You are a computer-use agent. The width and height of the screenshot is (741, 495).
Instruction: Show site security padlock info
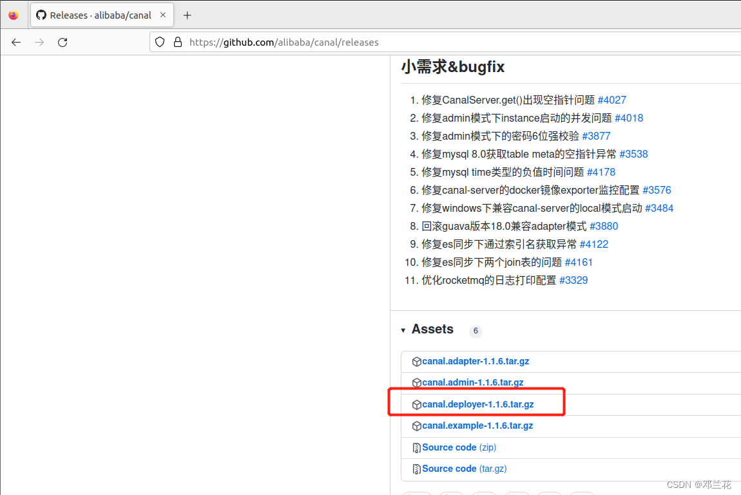(x=178, y=42)
